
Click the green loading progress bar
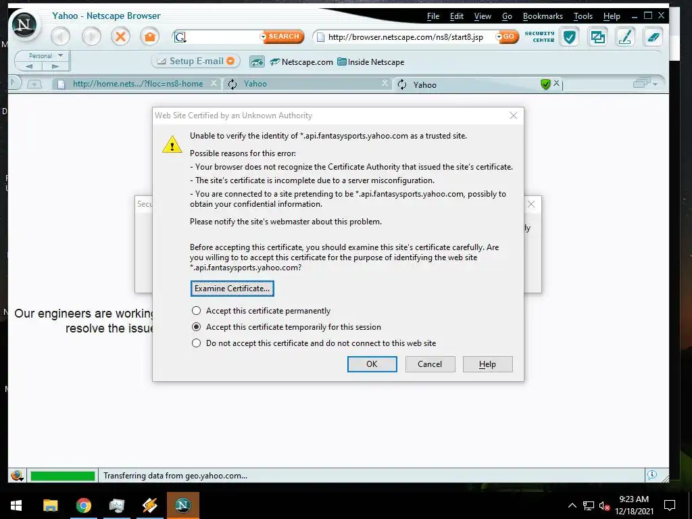coord(63,476)
